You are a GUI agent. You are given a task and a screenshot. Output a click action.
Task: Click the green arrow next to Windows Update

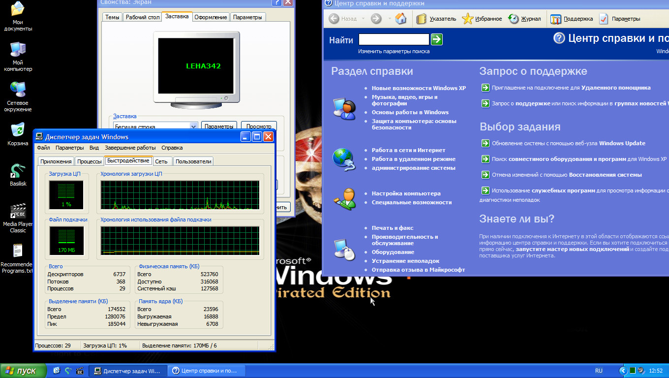pyautogui.click(x=485, y=143)
